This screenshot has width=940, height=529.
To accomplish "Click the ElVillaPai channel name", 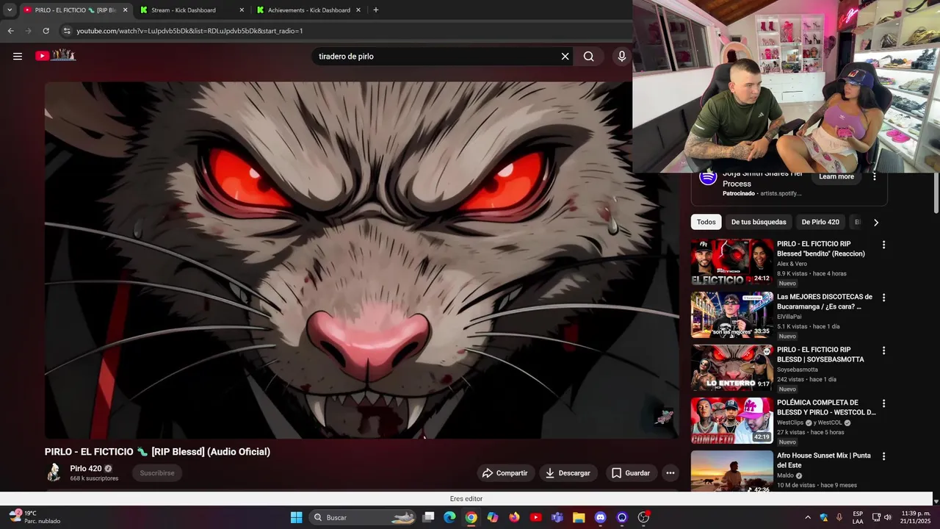I will pos(789,317).
